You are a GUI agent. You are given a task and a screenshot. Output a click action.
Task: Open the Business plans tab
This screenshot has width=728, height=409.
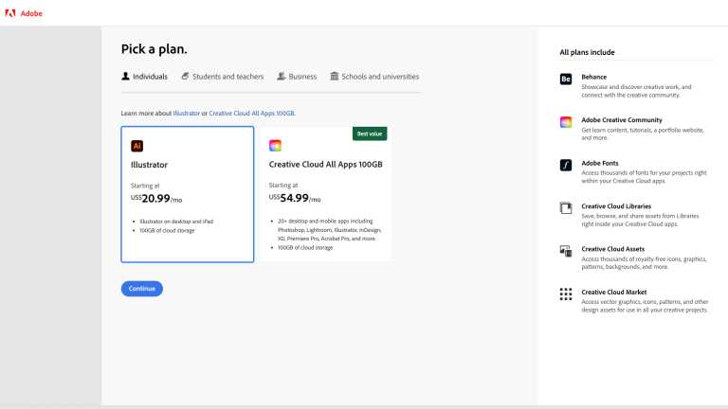click(x=297, y=77)
